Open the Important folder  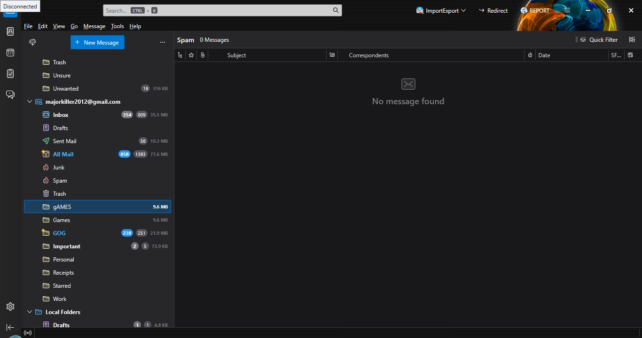97,246
